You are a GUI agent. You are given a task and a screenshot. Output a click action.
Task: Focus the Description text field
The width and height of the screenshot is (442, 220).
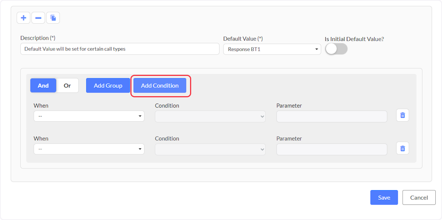pos(120,49)
